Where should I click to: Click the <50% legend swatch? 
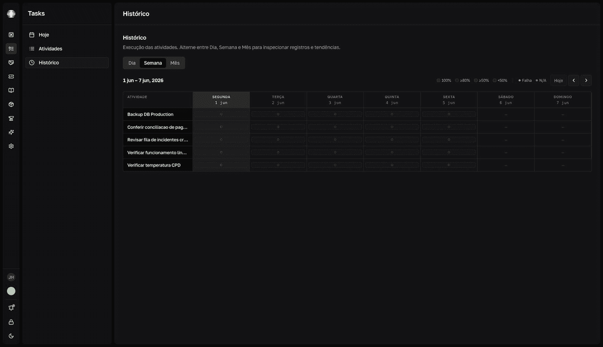494,80
